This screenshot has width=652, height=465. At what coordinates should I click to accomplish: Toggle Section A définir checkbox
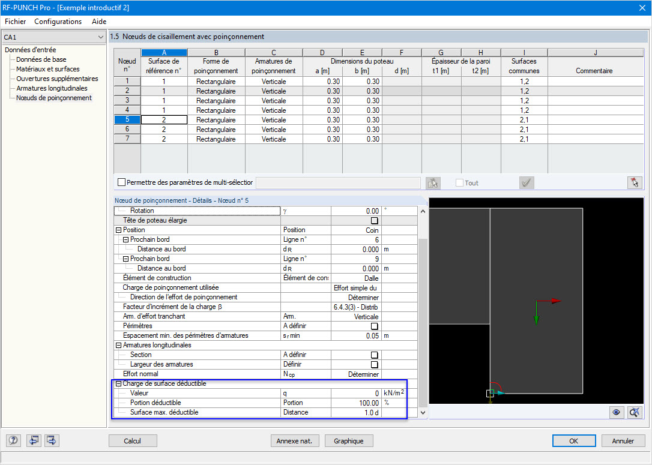pyautogui.click(x=374, y=355)
